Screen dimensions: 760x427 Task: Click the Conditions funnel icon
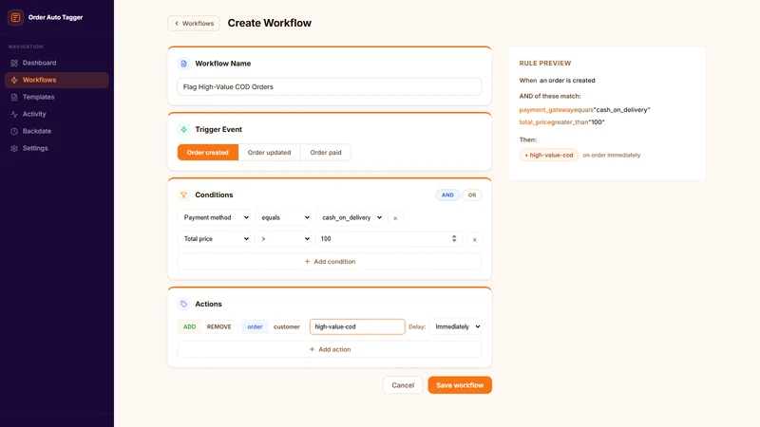pos(183,195)
